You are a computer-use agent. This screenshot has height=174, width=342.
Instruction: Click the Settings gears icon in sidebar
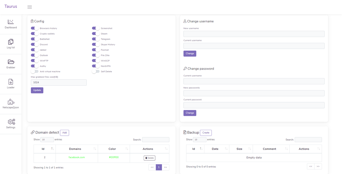[x=11, y=122]
